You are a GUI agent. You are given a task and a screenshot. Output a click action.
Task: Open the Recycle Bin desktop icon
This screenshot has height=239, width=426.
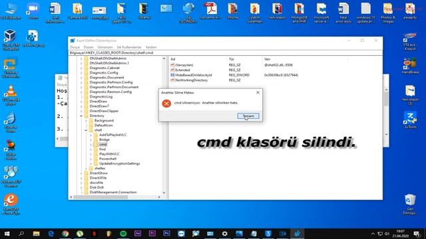(410, 204)
